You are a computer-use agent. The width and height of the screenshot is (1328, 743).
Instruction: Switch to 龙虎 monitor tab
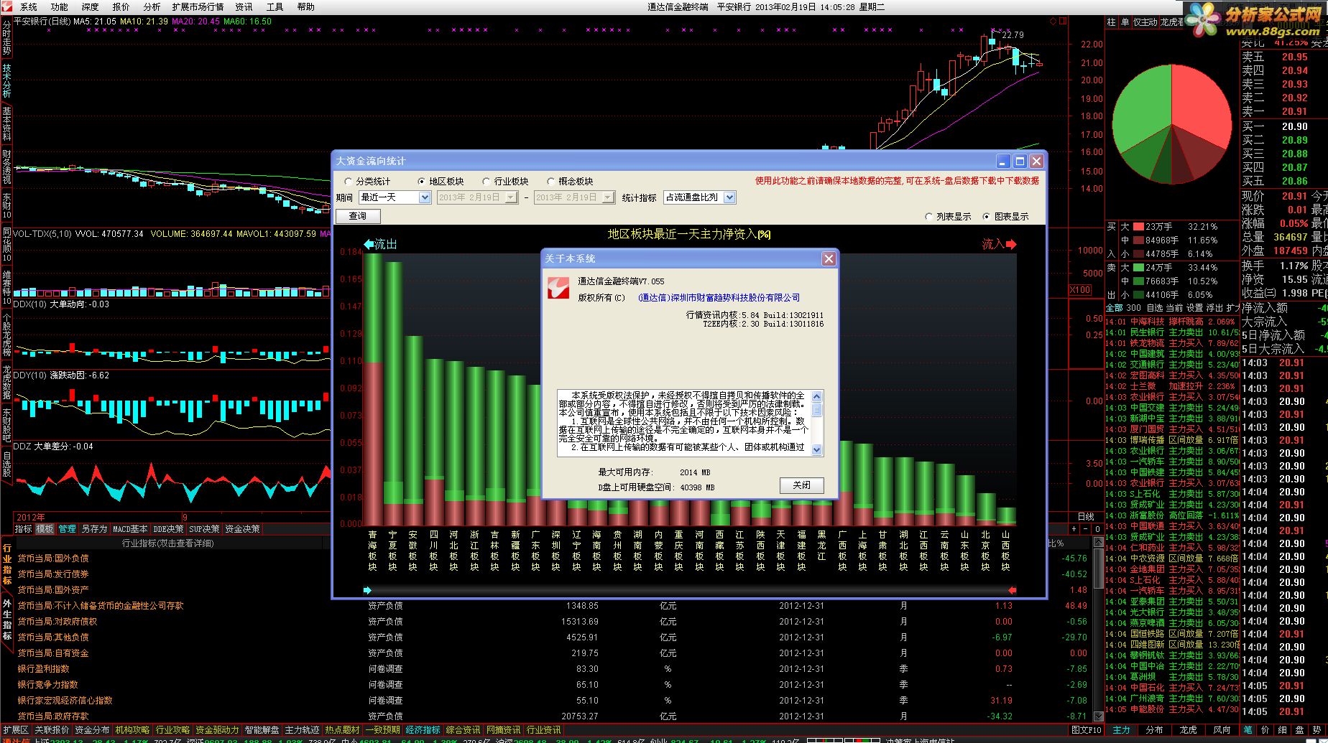1189,730
